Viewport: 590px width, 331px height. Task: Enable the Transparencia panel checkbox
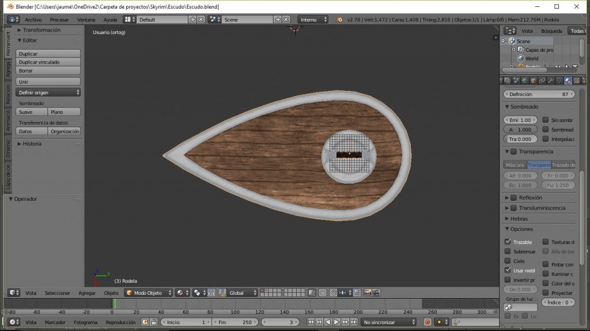513,151
